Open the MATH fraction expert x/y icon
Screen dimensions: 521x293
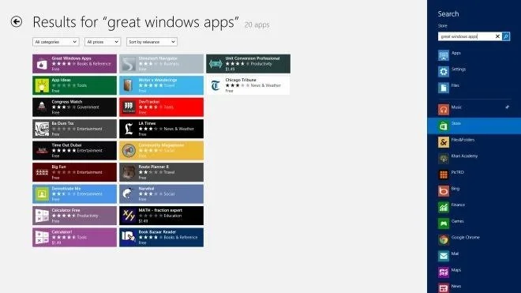point(129,216)
